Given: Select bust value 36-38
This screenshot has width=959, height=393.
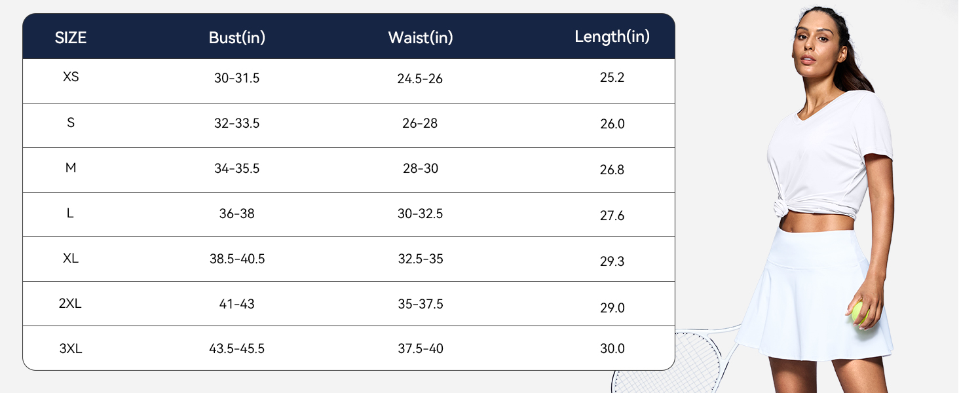Looking at the screenshot, I should pos(237,214).
